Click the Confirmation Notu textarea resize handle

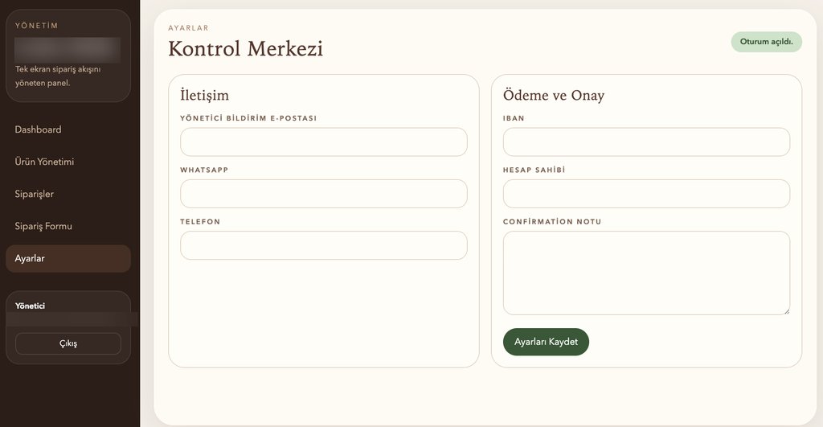[x=786, y=310]
